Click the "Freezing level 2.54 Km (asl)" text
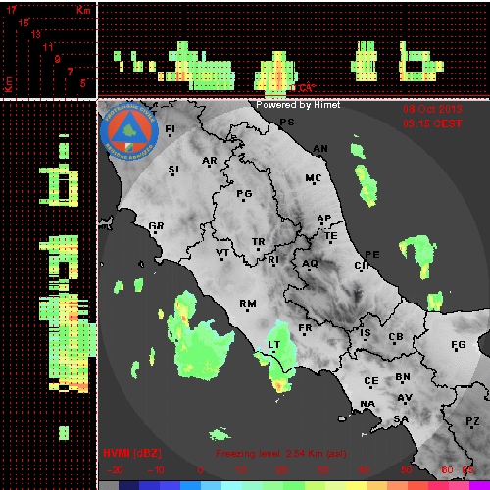The width and height of the screenshot is (490, 490). point(281,454)
